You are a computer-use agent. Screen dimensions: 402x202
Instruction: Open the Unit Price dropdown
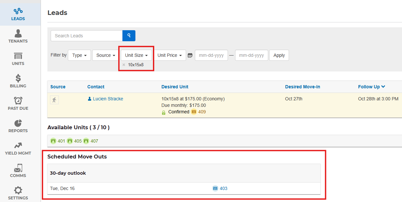170,56
